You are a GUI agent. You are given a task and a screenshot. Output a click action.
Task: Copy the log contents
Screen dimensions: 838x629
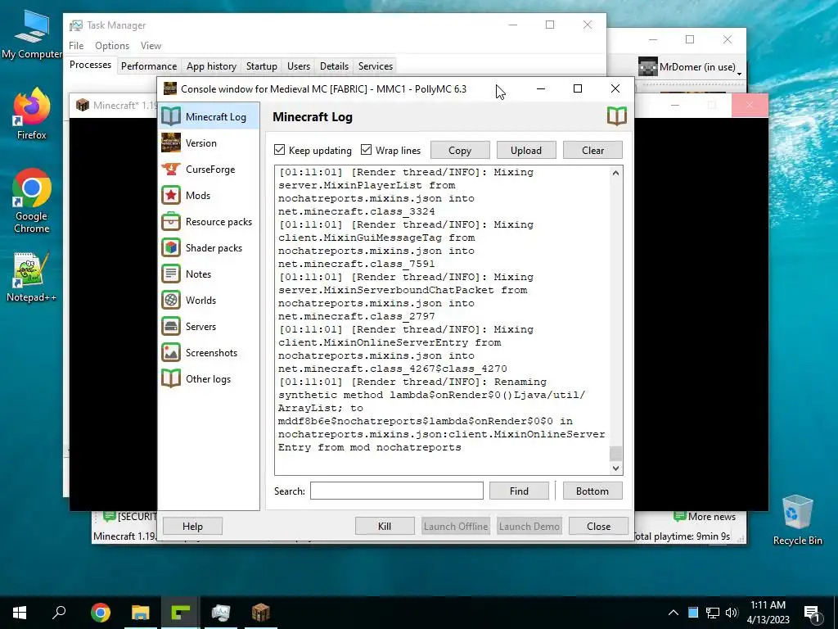[460, 151]
